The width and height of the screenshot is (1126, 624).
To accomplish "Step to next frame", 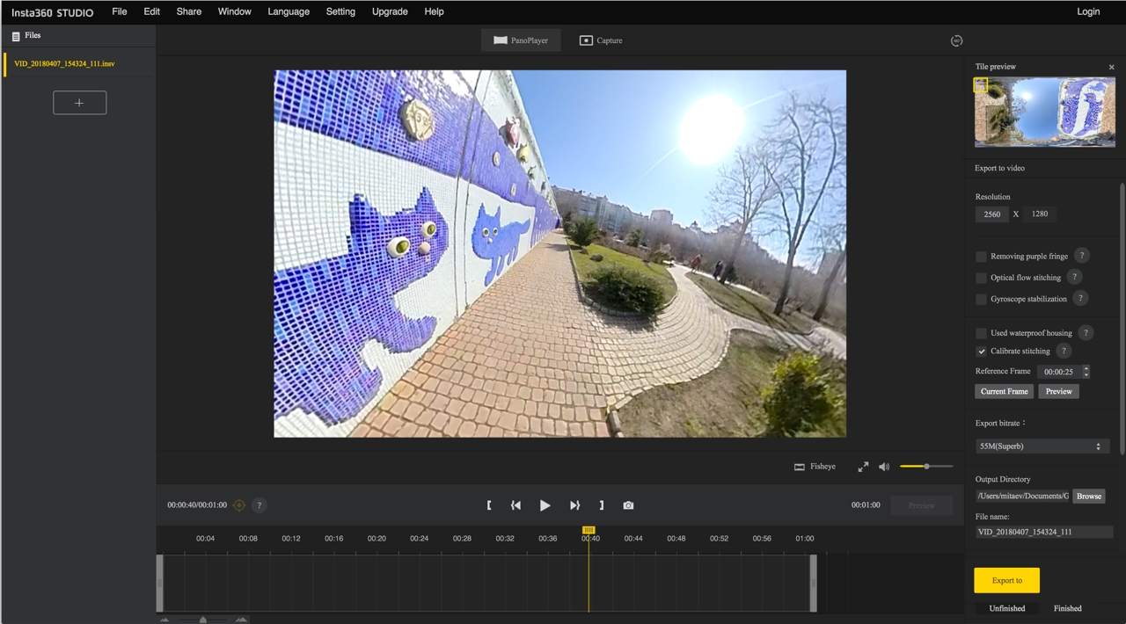I will point(574,505).
